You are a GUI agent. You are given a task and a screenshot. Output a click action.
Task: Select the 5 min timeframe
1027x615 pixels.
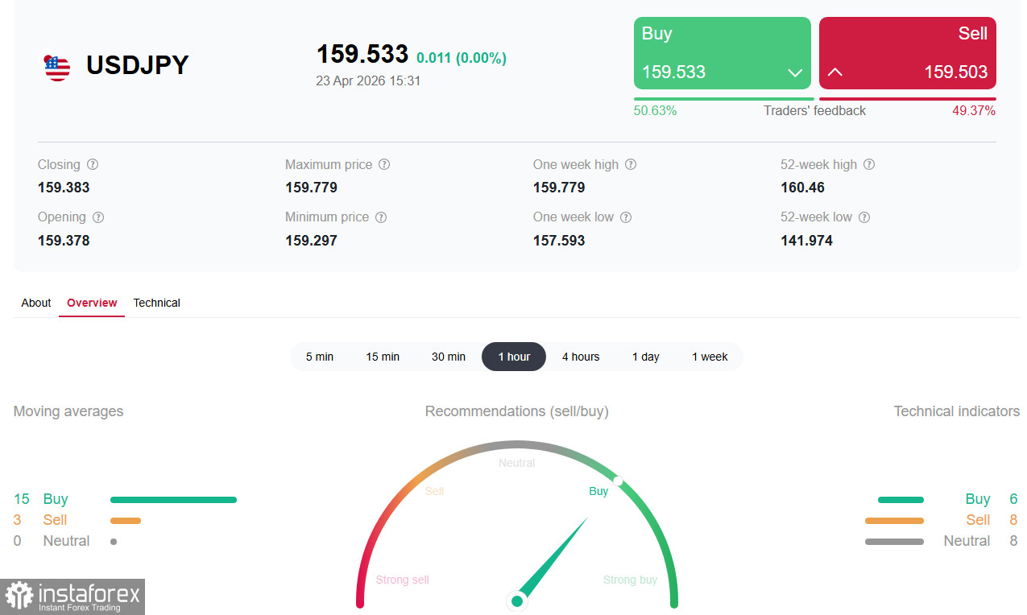click(320, 357)
